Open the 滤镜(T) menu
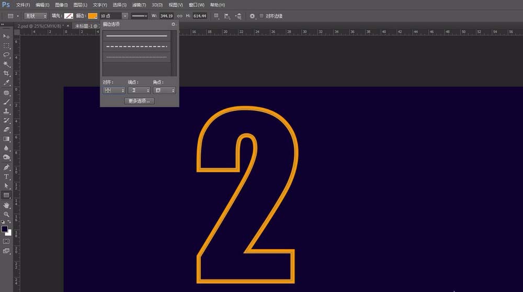 (139, 5)
